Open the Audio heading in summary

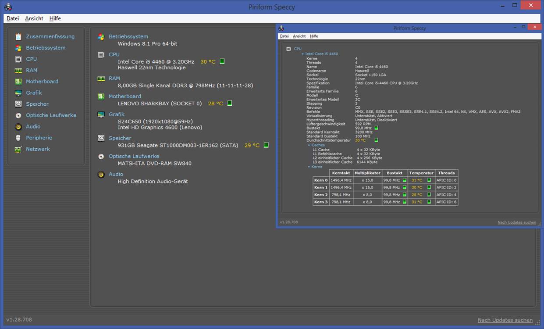tap(116, 174)
